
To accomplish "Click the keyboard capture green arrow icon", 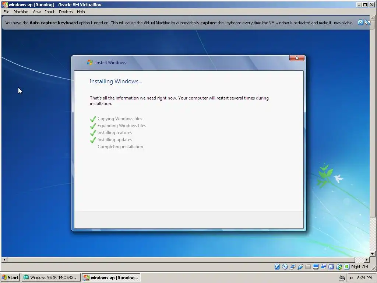I will tap(346, 267).
